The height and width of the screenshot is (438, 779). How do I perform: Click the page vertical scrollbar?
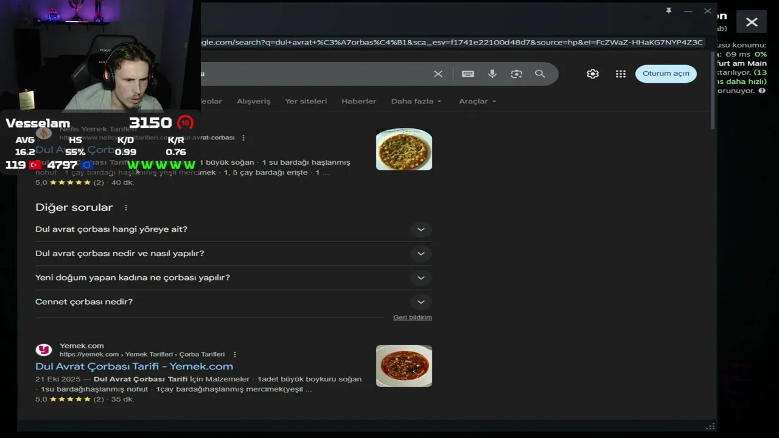click(713, 91)
